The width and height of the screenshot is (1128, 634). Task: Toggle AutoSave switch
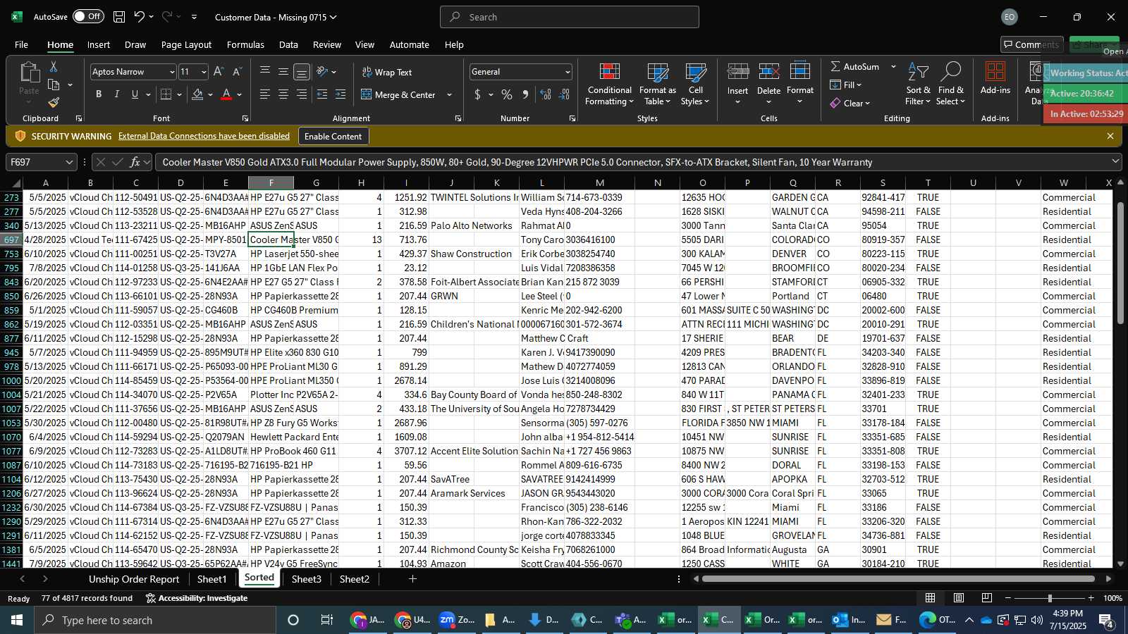tap(88, 16)
